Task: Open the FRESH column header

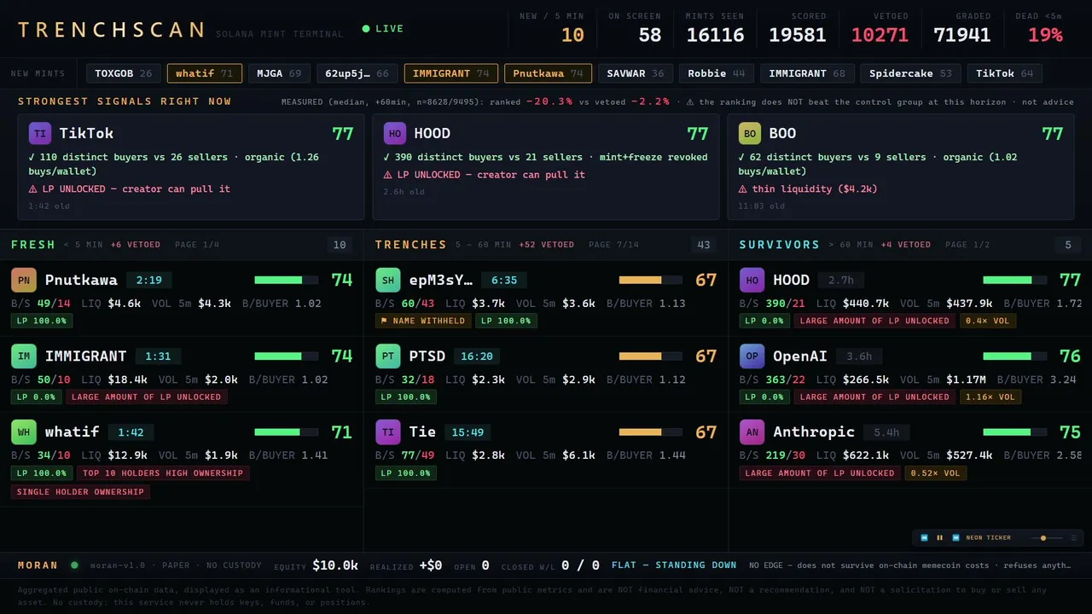Action: pos(33,245)
